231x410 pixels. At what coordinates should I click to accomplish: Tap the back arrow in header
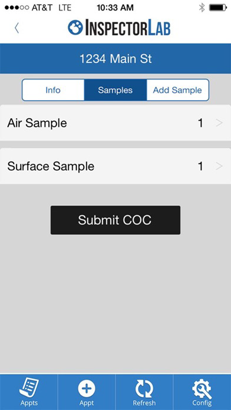pyautogui.click(x=16, y=28)
